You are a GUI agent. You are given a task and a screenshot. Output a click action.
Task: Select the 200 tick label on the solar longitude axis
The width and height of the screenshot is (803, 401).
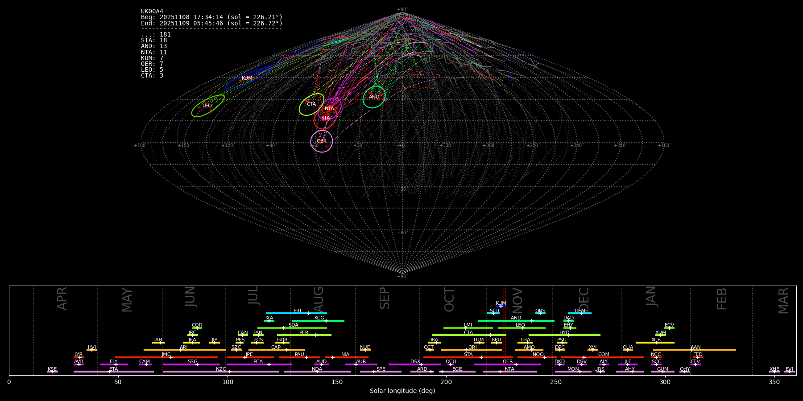(446, 382)
